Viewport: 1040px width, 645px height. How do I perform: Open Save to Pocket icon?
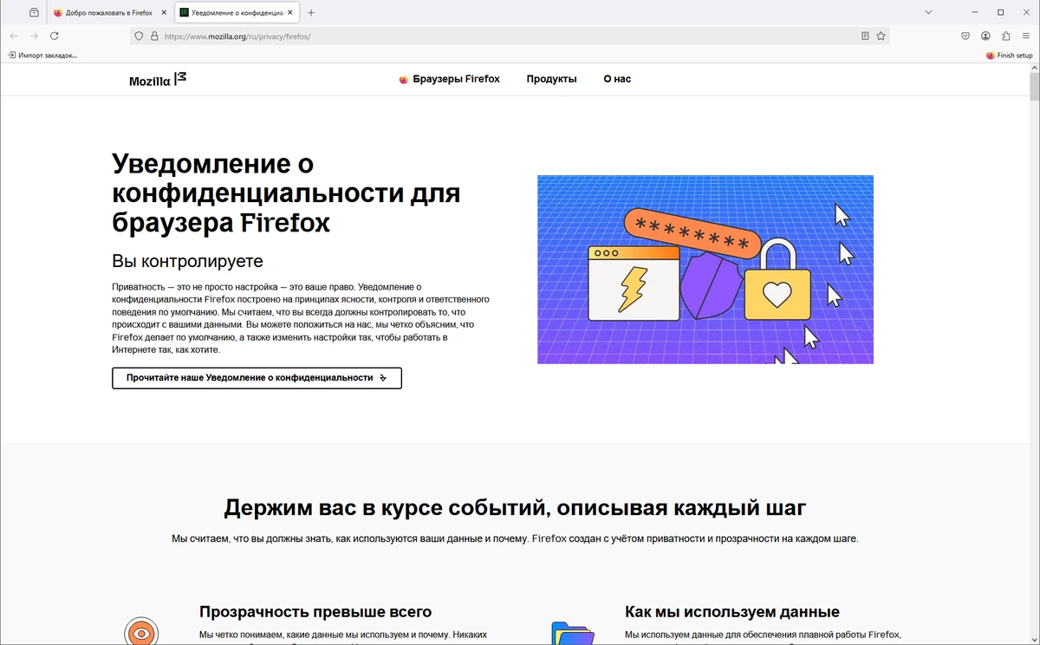965,36
